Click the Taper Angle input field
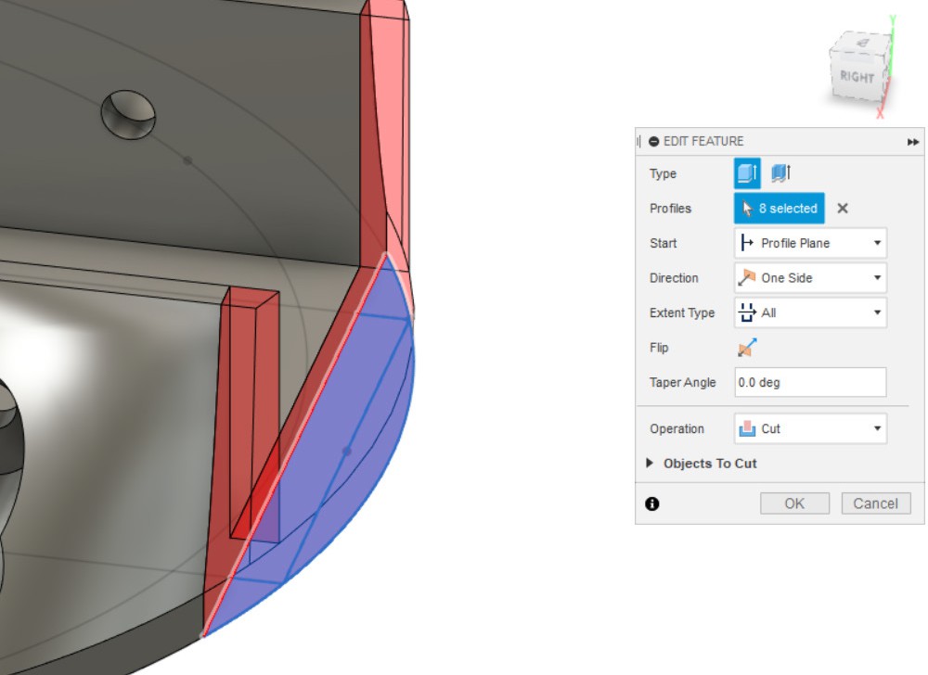The width and height of the screenshot is (928, 675). [x=810, y=382]
